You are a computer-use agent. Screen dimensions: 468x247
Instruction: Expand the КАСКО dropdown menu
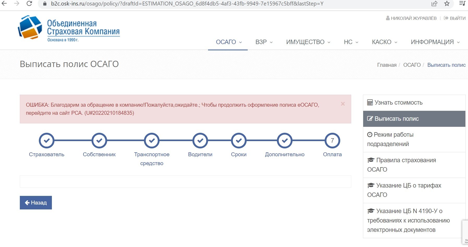[x=384, y=42]
